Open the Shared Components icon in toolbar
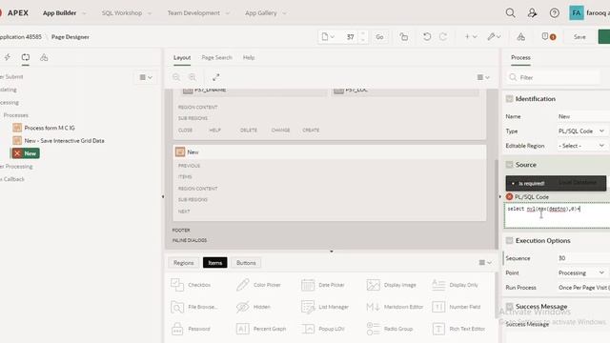Image resolution: width=610 pixels, height=343 pixels. click(x=521, y=36)
